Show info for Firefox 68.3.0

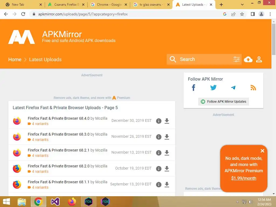coord(158,137)
